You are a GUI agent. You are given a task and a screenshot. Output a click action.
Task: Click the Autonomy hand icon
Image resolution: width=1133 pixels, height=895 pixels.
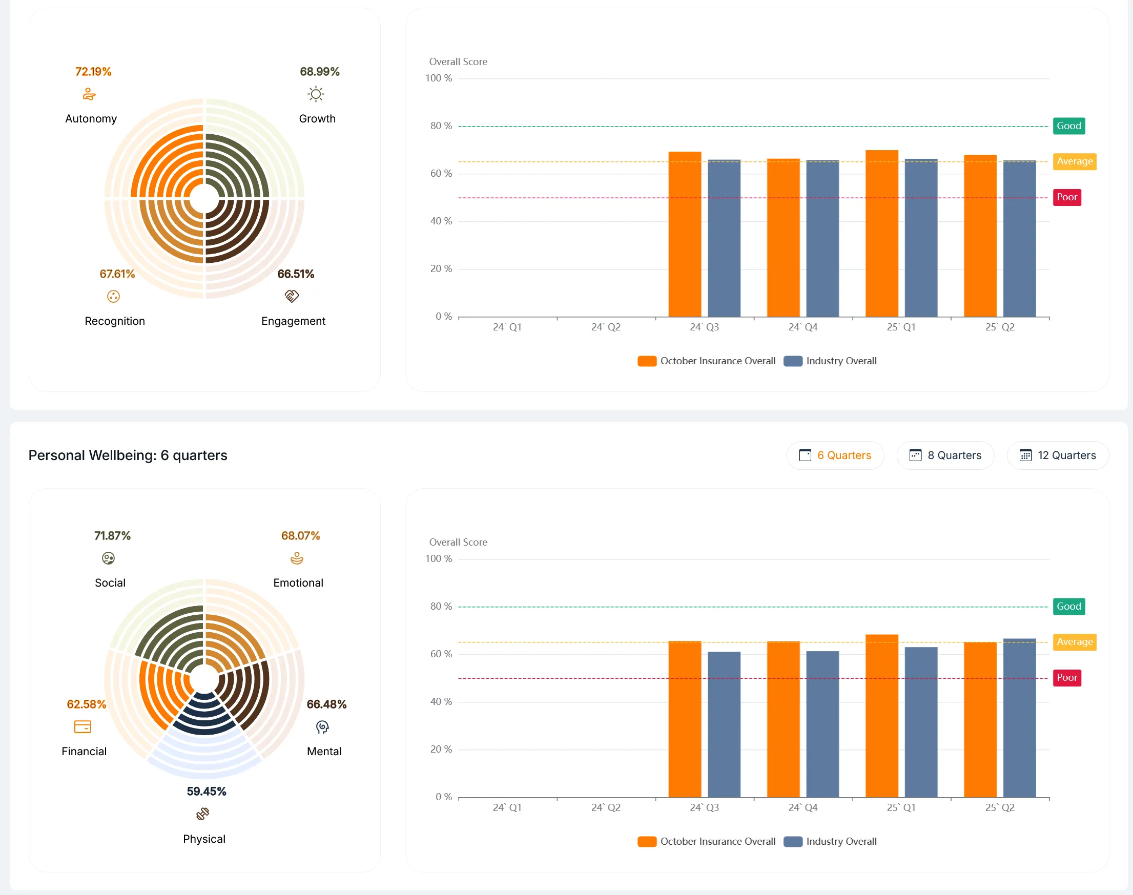pos(89,94)
